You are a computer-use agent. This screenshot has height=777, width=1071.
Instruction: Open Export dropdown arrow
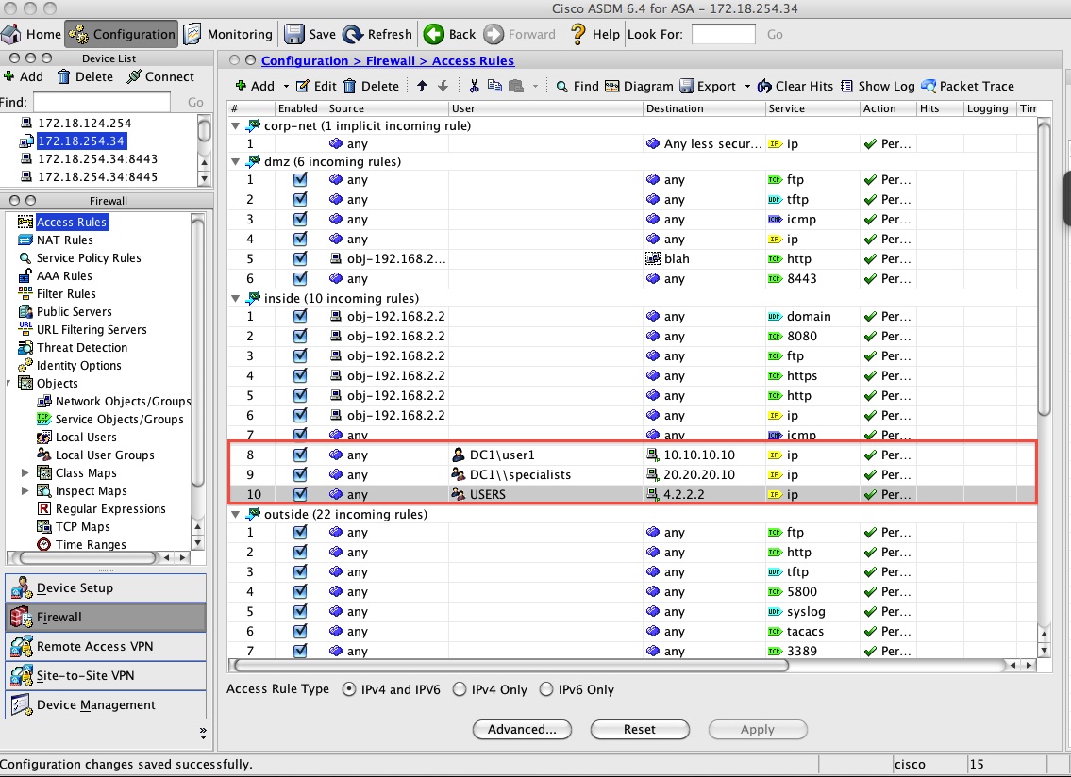747,87
